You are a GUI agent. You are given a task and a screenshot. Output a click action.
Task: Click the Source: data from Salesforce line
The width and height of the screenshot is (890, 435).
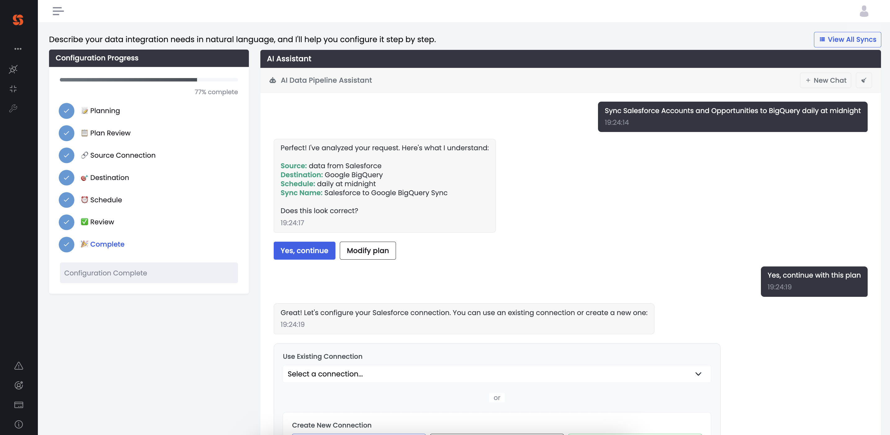tap(330, 166)
